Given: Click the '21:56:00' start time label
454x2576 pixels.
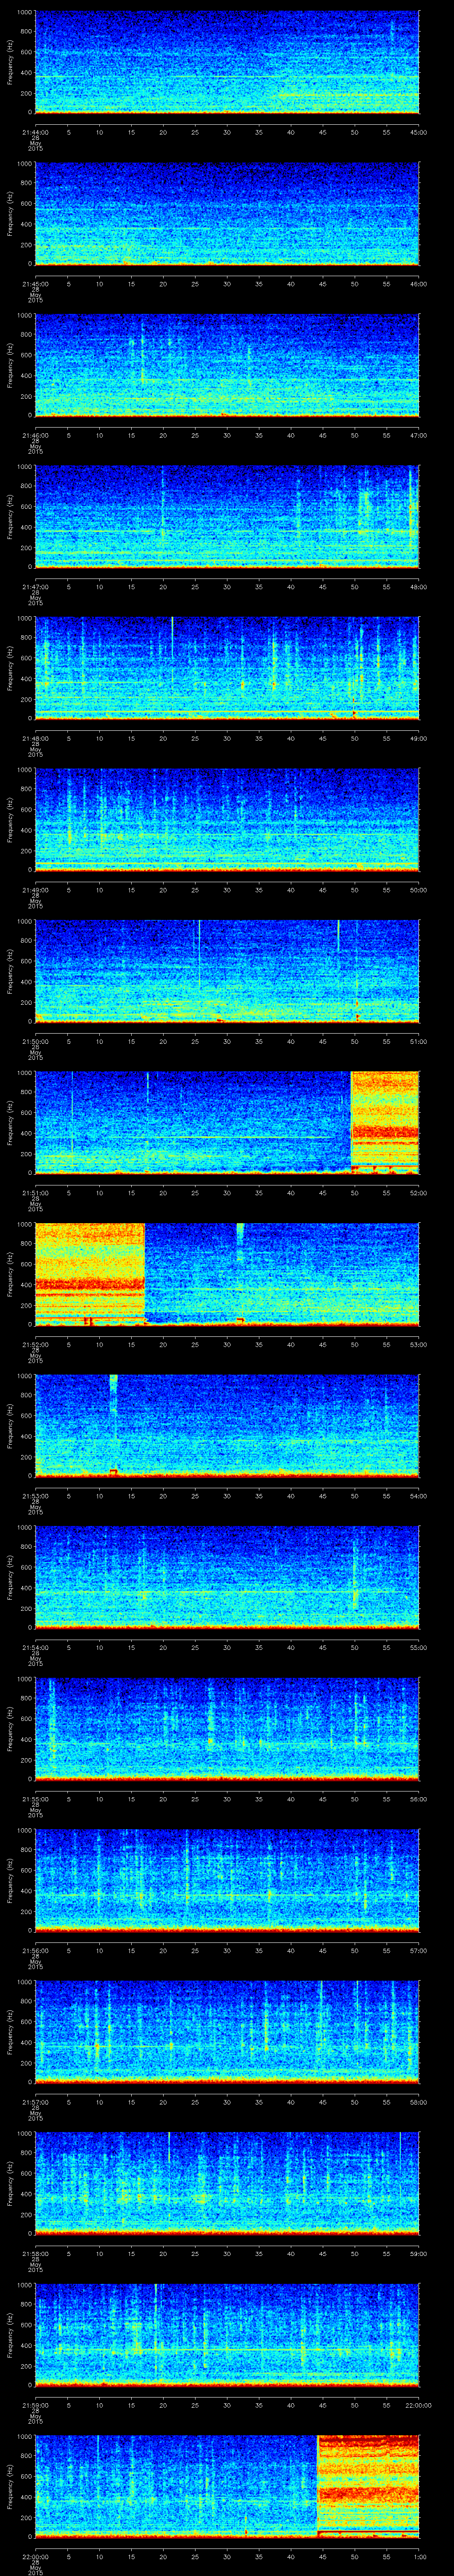Looking at the screenshot, I should [x=35, y=1950].
